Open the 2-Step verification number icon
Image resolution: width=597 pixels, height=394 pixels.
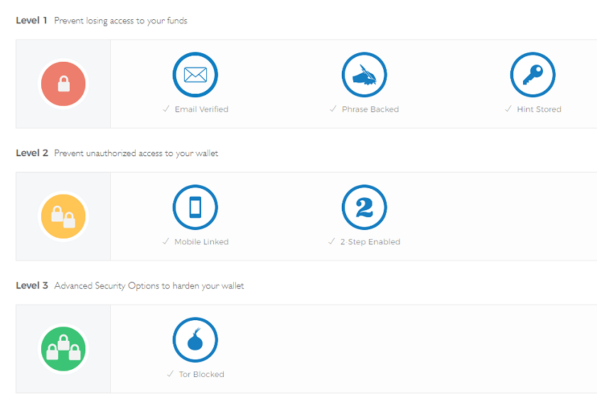click(364, 207)
